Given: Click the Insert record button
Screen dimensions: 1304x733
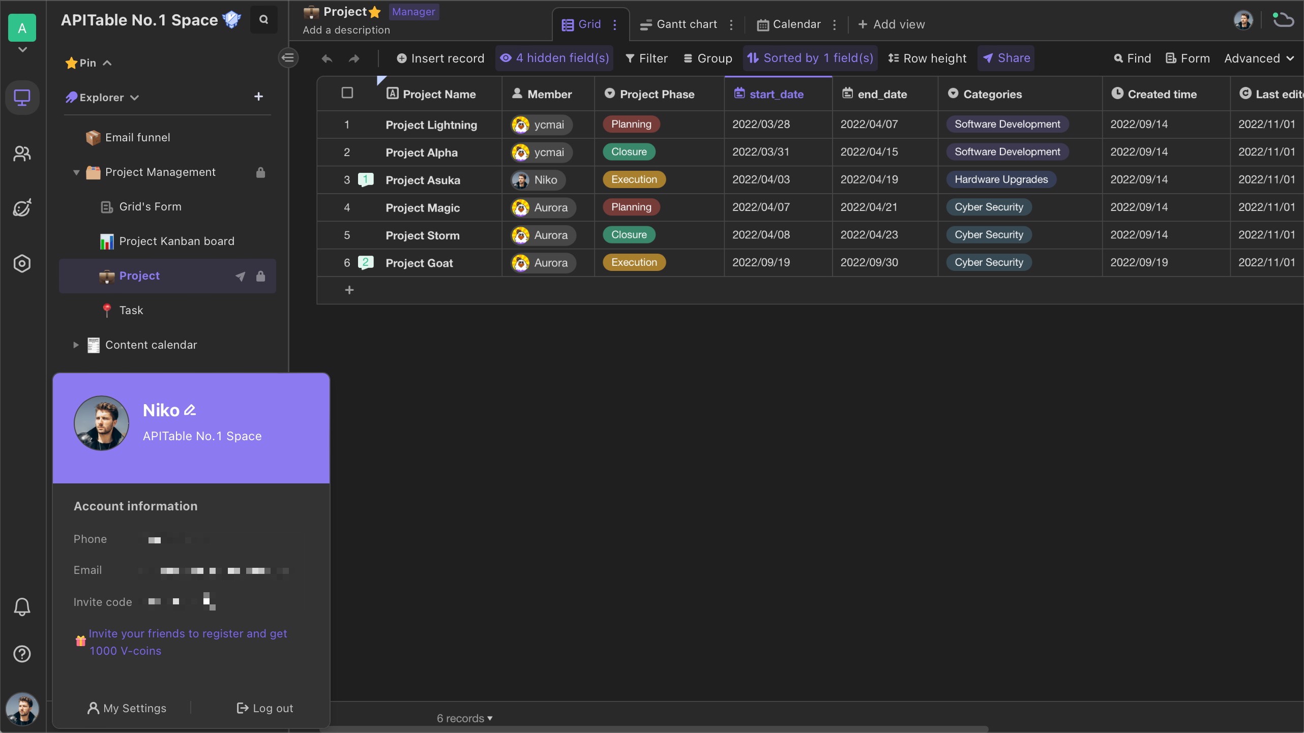Looking at the screenshot, I should pyautogui.click(x=440, y=58).
